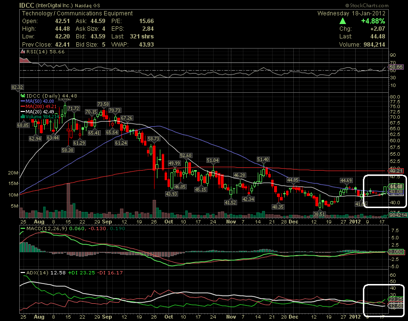Click the 40.35 low price annotation
This screenshot has width=408, height=321.
coord(278,207)
